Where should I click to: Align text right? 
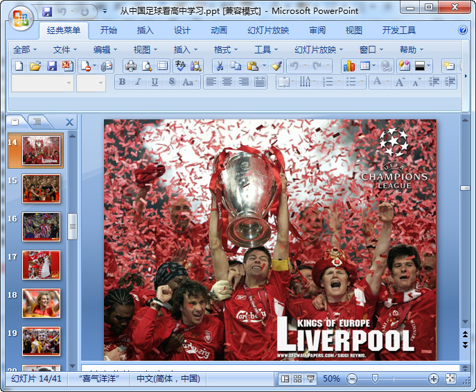click(243, 82)
